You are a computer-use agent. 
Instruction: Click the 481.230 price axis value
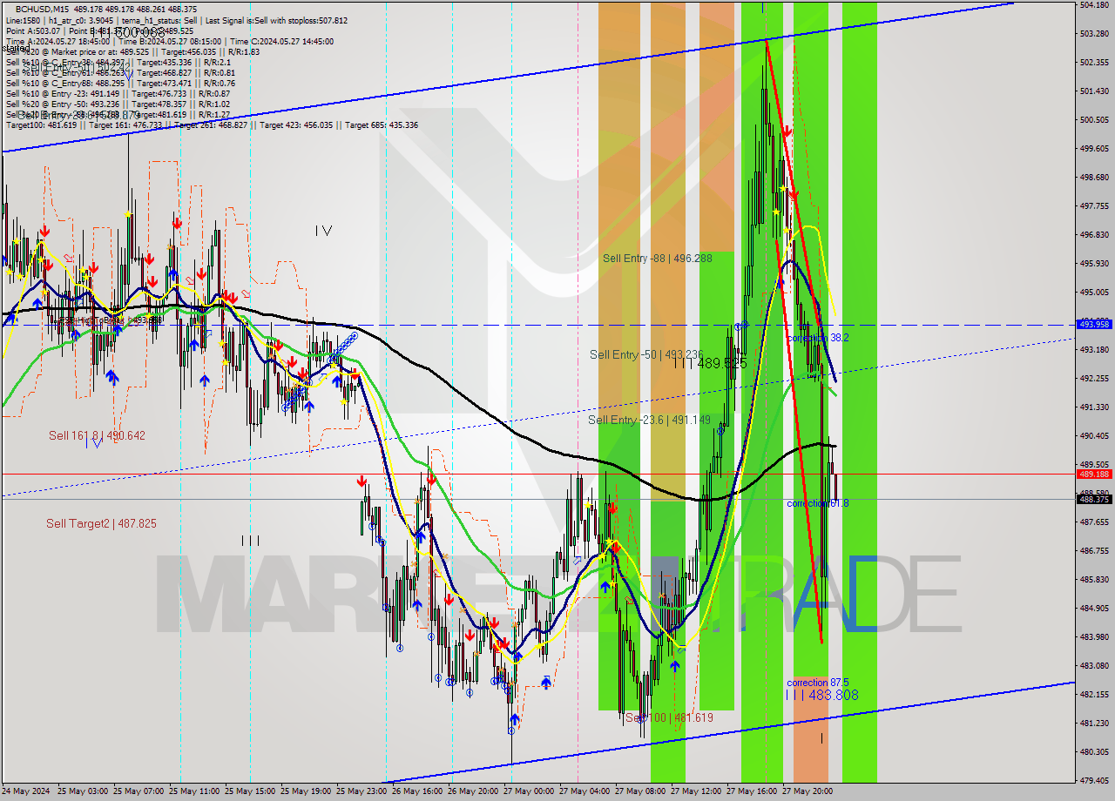tap(1094, 724)
